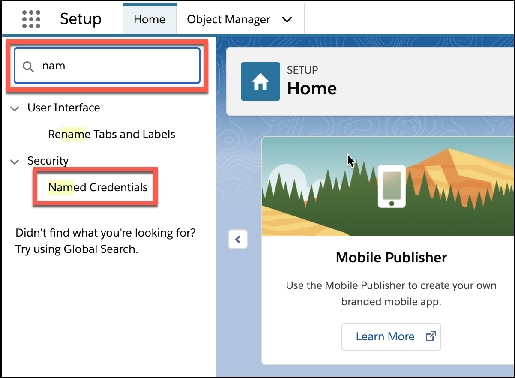
Task: Click the Home page title text
Action: (x=312, y=88)
